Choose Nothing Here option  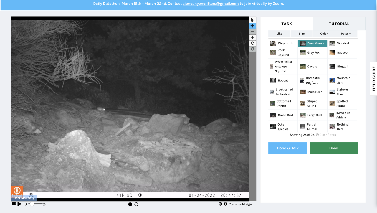(x=342, y=127)
